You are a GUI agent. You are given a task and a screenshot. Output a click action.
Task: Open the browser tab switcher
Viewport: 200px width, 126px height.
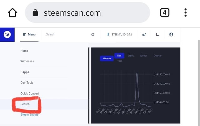165,13
